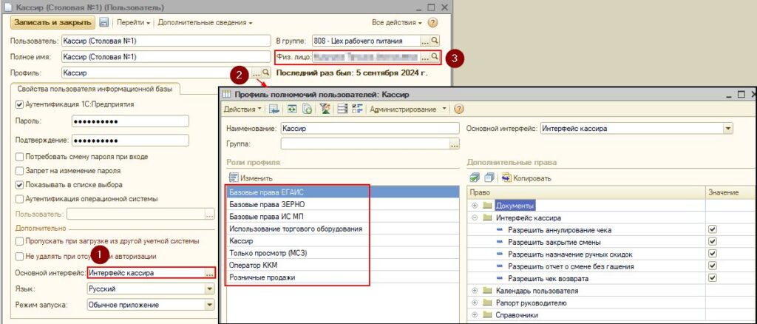Click ellipsis in Основной интерфейс user field
Image resolution: width=757 pixels, height=324 pixels.
(209, 273)
